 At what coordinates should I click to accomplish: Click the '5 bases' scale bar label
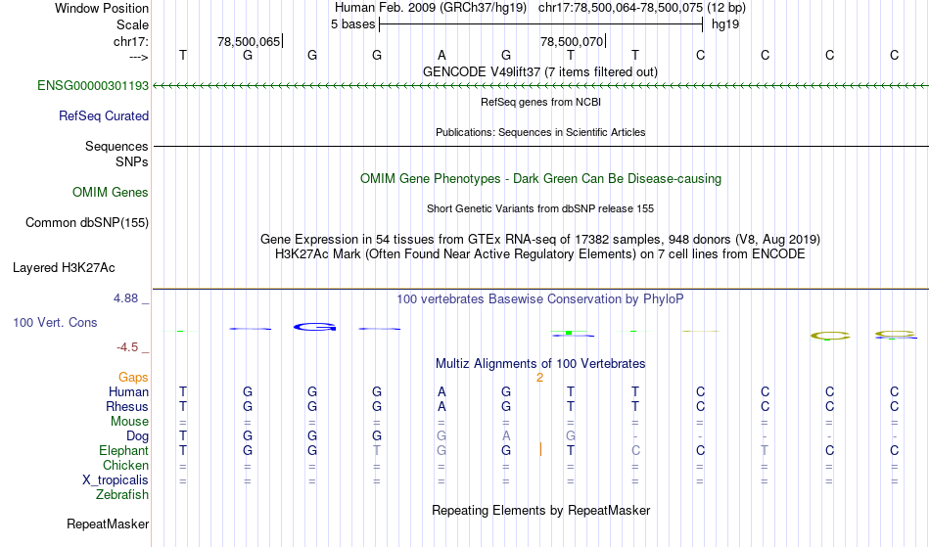pos(352,24)
